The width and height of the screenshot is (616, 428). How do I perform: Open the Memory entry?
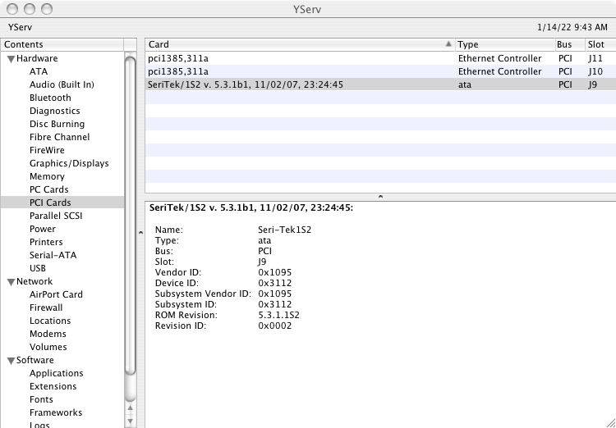point(47,176)
